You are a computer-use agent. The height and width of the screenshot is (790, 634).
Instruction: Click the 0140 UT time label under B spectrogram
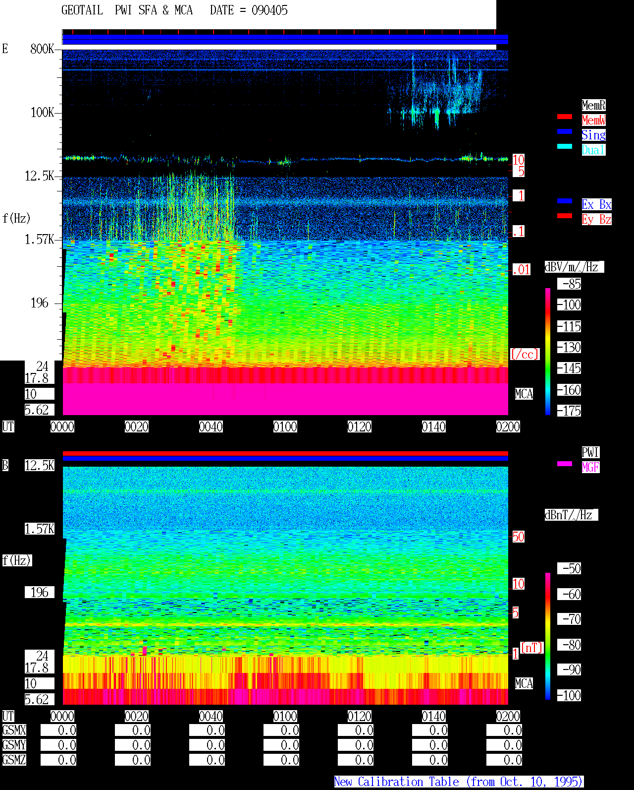(x=434, y=716)
